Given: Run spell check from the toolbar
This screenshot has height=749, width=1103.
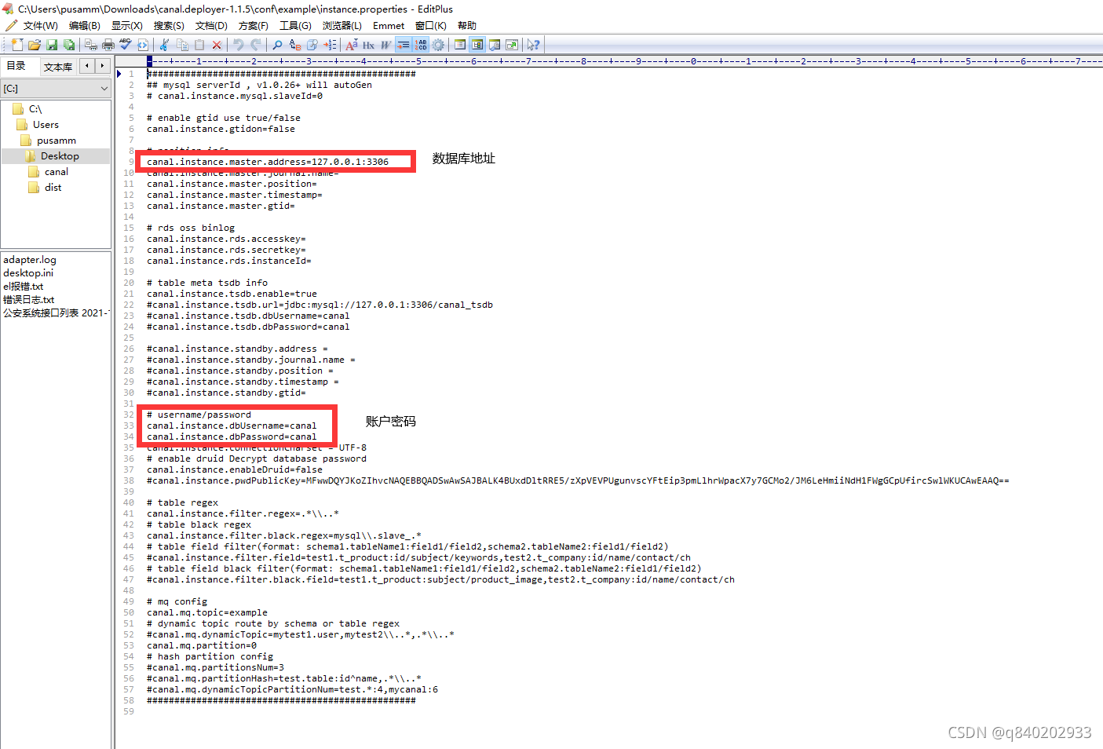Looking at the screenshot, I should pyautogui.click(x=126, y=45).
